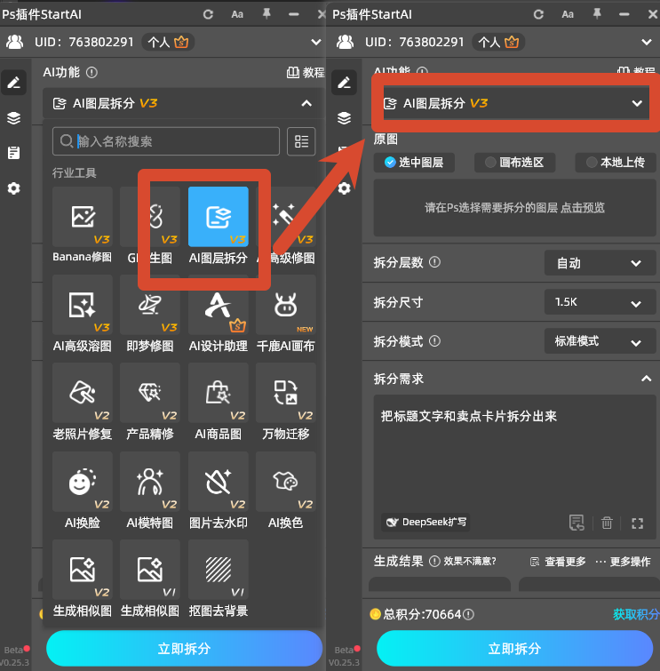Click the 效果不满意? link
The width and height of the screenshot is (660, 671).
(x=470, y=561)
